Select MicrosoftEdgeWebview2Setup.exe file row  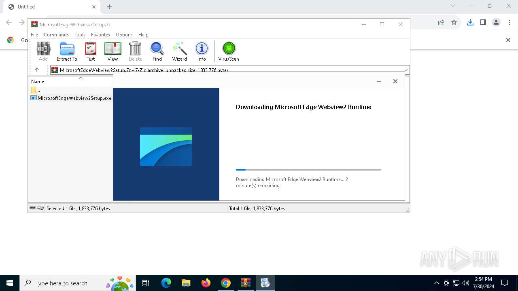71,98
